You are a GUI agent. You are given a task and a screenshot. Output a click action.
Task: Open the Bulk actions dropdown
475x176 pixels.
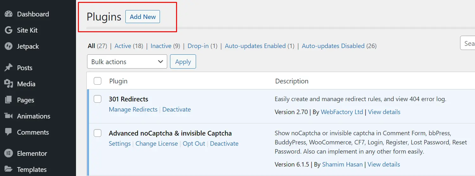[x=127, y=62]
